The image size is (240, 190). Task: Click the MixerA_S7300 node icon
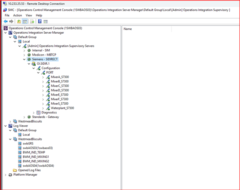click(48, 77)
